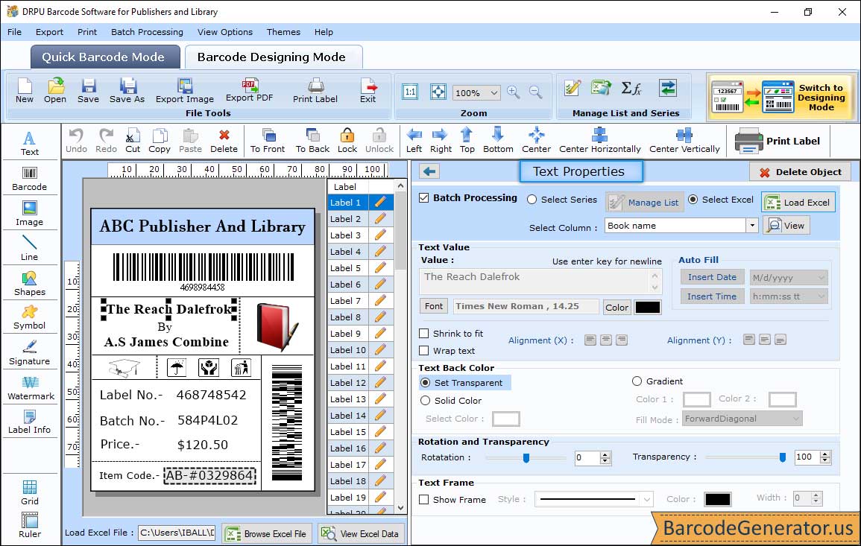Click the fit-to-window zoom icon
Image resolution: width=861 pixels, height=546 pixels.
pyautogui.click(x=438, y=92)
